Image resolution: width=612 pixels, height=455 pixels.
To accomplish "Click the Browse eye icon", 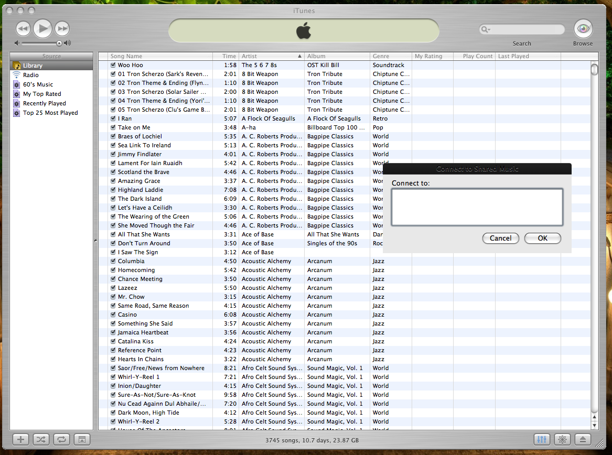I will [x=583, y=28].
